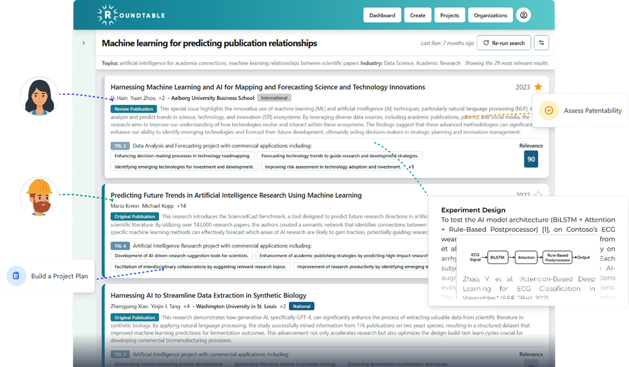Click the Roundtable logo icon
629x367 pixels.
point(108,15)
